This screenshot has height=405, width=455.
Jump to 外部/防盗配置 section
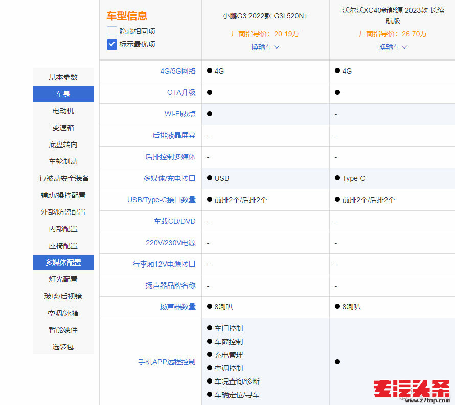pos(63,212)
